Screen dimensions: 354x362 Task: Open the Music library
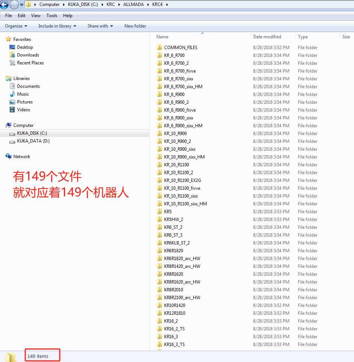[x=23, y=94]
